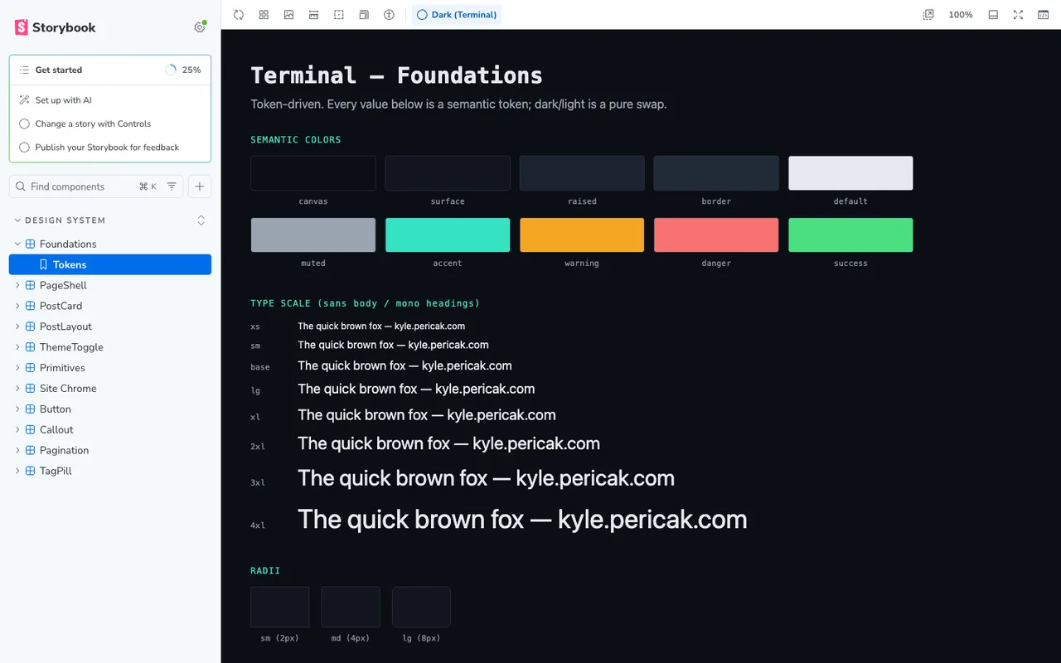Click the plus button beside search
This screenshot has height=663, width=1061.
coord(200,186)
